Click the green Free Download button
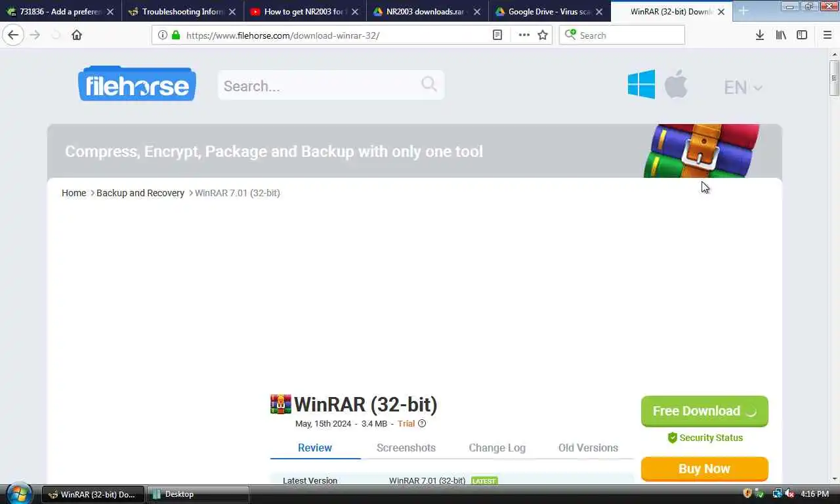 point(704,411)
